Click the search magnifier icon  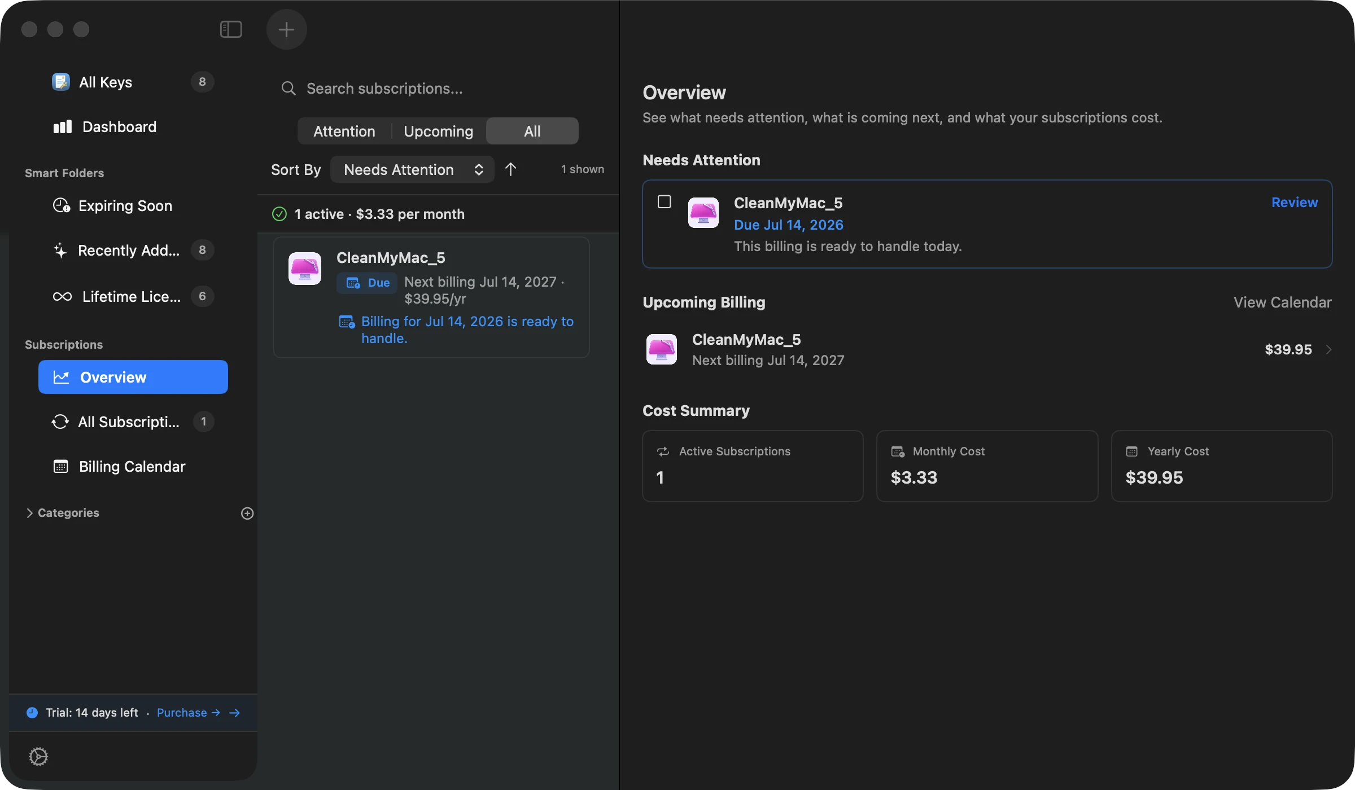click(289, 89)
